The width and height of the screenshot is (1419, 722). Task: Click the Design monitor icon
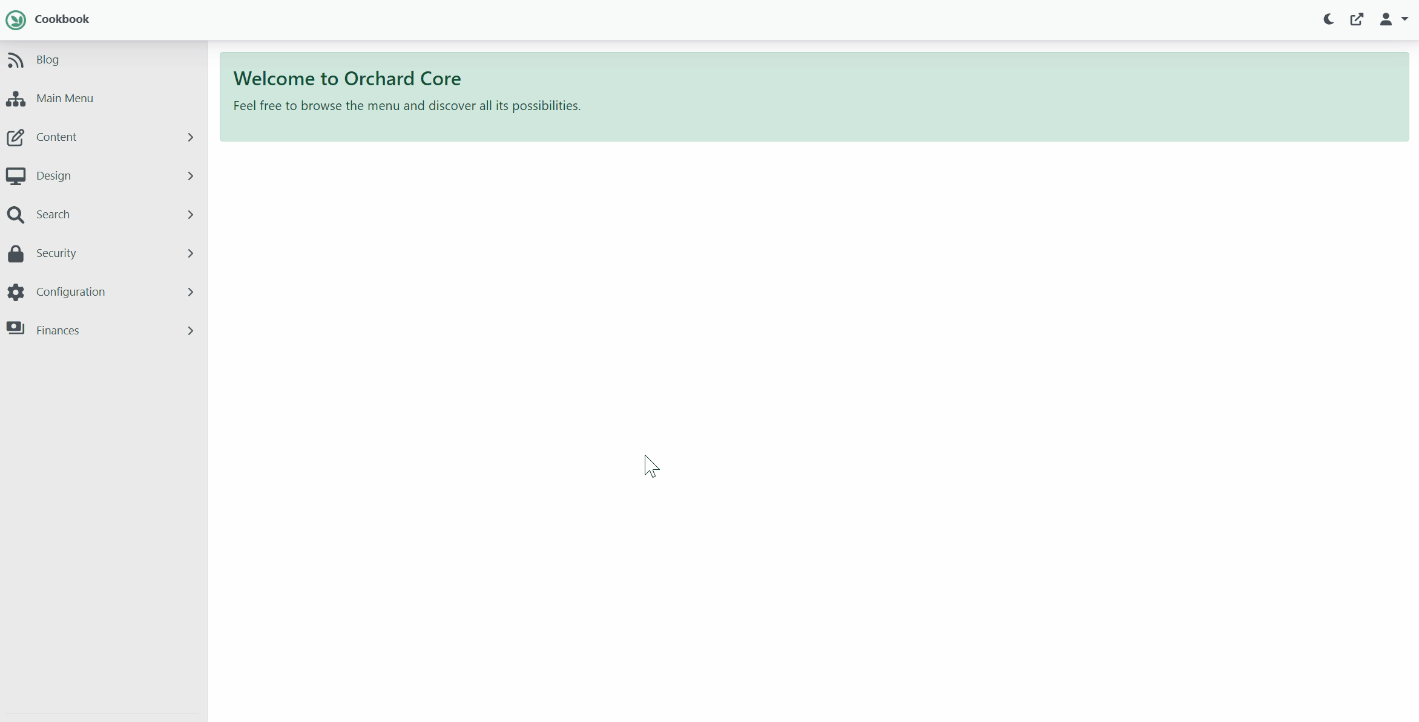(x=16, y=175)
